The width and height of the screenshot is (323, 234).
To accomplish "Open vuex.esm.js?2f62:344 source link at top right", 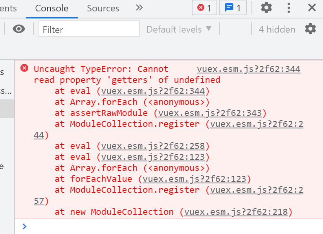I will click(x=248, y=69).
